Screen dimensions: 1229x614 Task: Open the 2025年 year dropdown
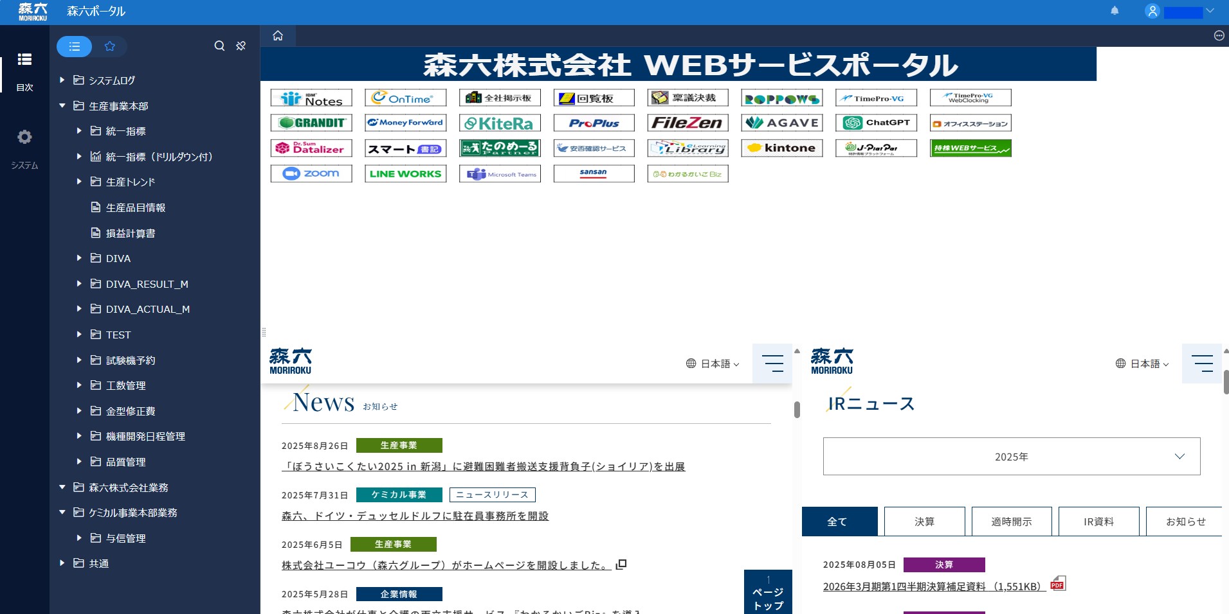[1012, 457]
